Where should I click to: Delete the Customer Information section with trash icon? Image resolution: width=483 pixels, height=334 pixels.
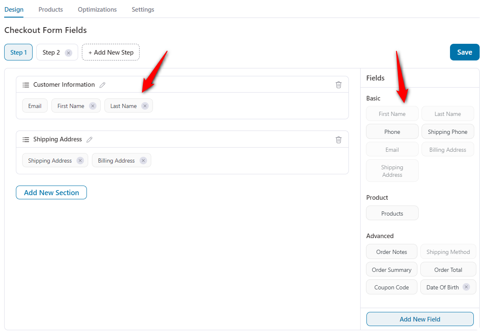338,84
